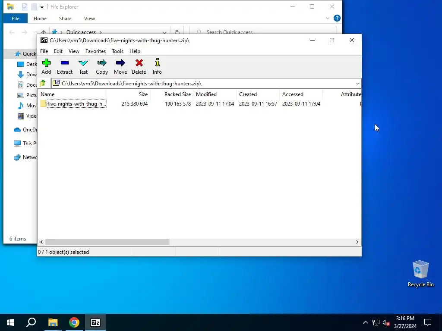Sort by the Modified column header
Screen dimensions: 442x331
point(215,94)
